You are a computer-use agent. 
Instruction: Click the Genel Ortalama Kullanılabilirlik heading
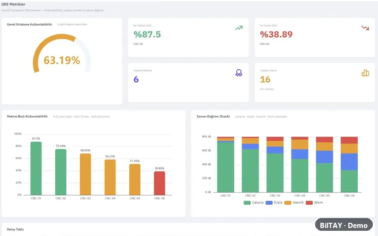pyautogui.click(x=29, y=25)
